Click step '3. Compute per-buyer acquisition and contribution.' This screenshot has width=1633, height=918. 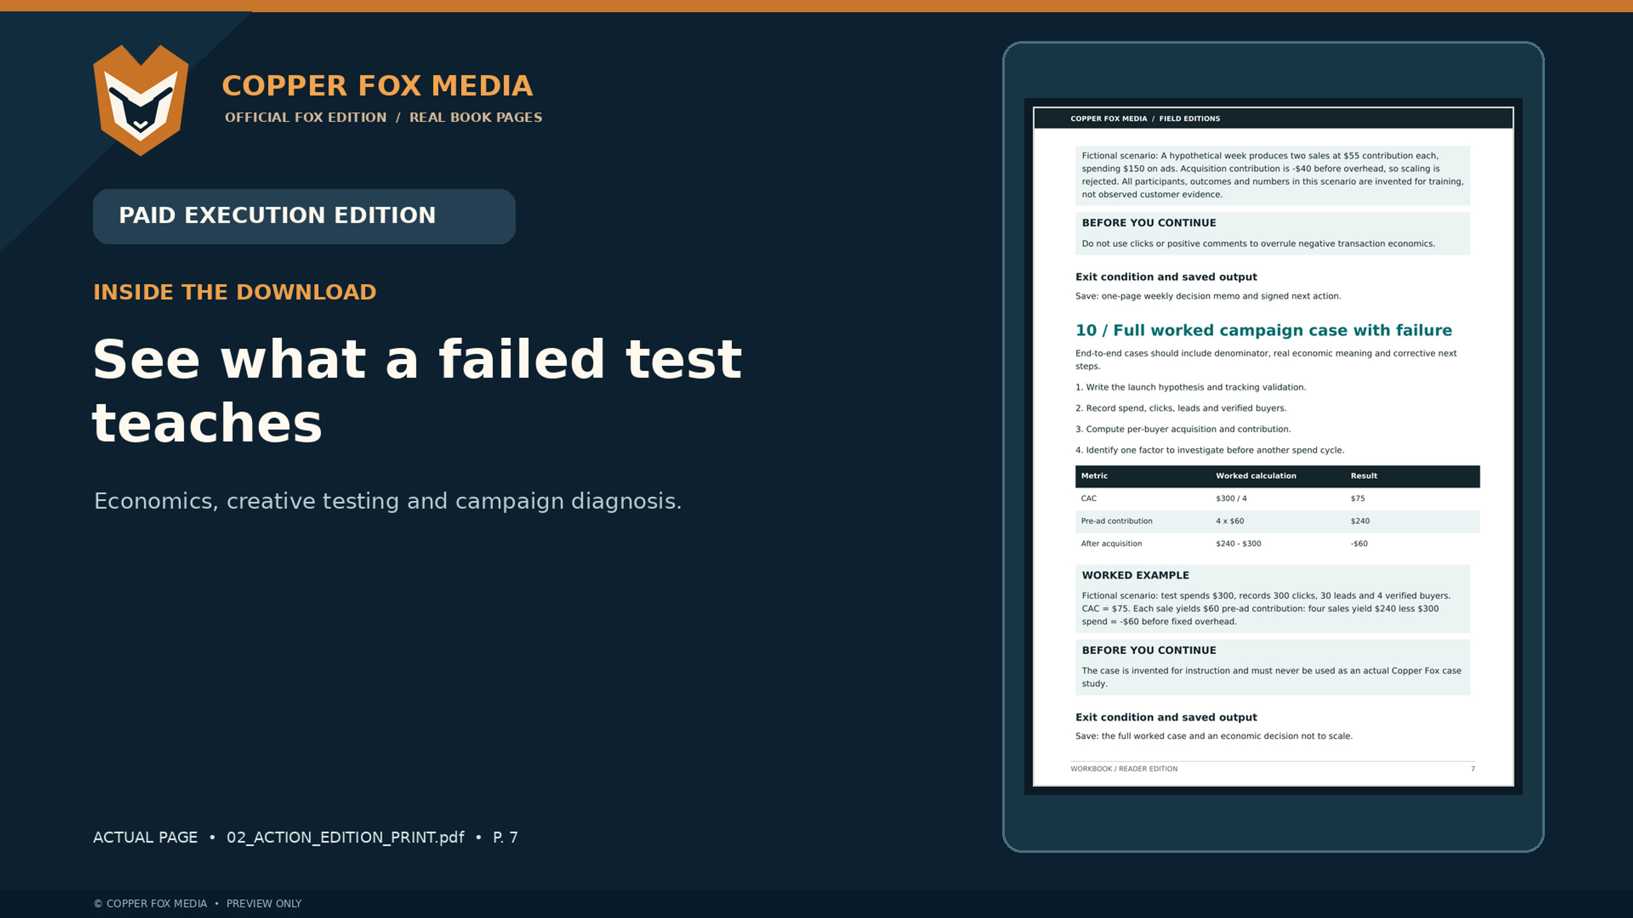(1183, 429)
